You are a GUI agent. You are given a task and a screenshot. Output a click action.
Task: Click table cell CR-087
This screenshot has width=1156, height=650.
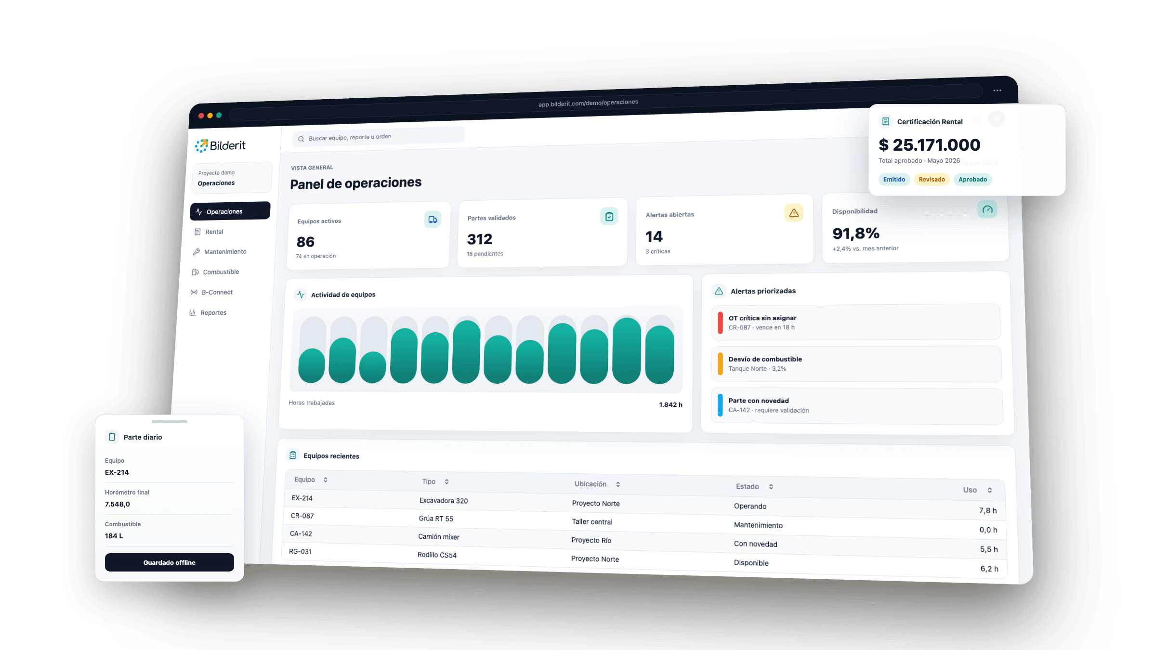(x=302, y=516)
